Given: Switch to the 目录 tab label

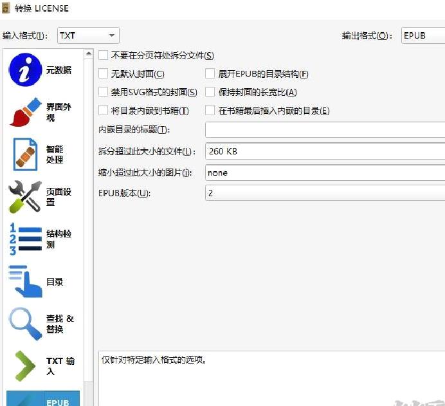Looking at the screenshot, I should (x=55, y=282).
